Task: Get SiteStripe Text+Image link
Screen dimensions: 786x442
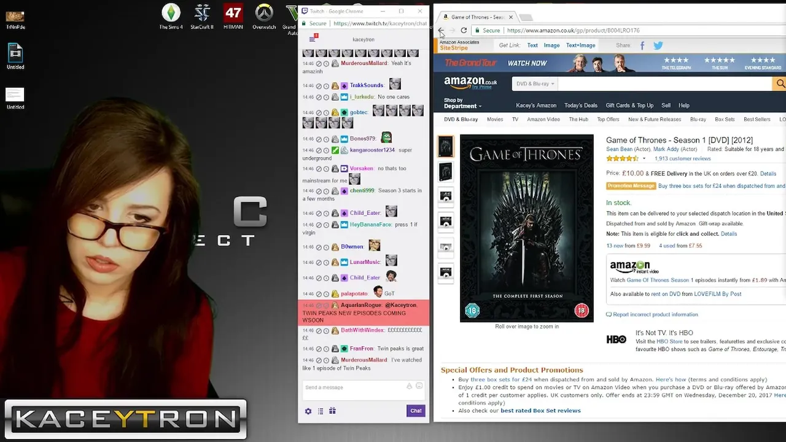Action: click(580, 45)
